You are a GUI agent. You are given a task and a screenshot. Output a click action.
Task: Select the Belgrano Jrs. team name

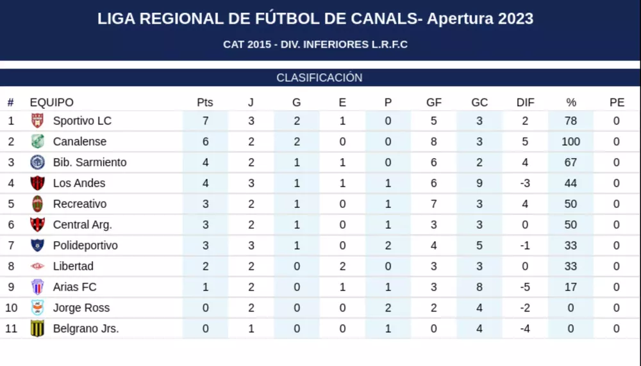86,329
